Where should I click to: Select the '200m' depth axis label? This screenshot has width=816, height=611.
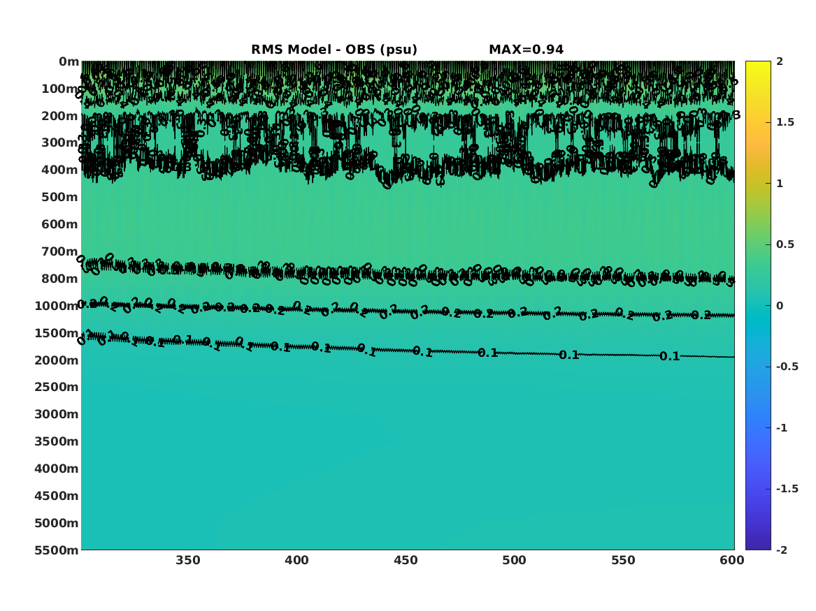(x=60, y=116)
